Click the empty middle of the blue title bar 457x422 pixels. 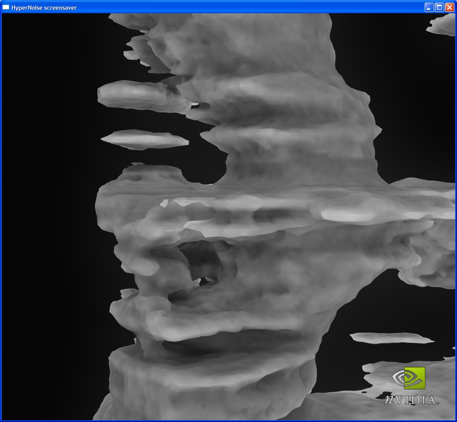[248, 7]
